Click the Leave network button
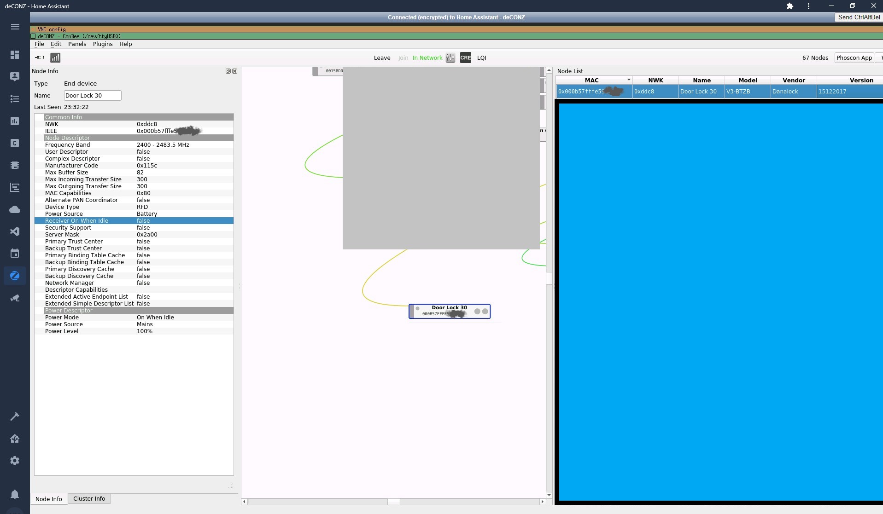 point(382,58)
